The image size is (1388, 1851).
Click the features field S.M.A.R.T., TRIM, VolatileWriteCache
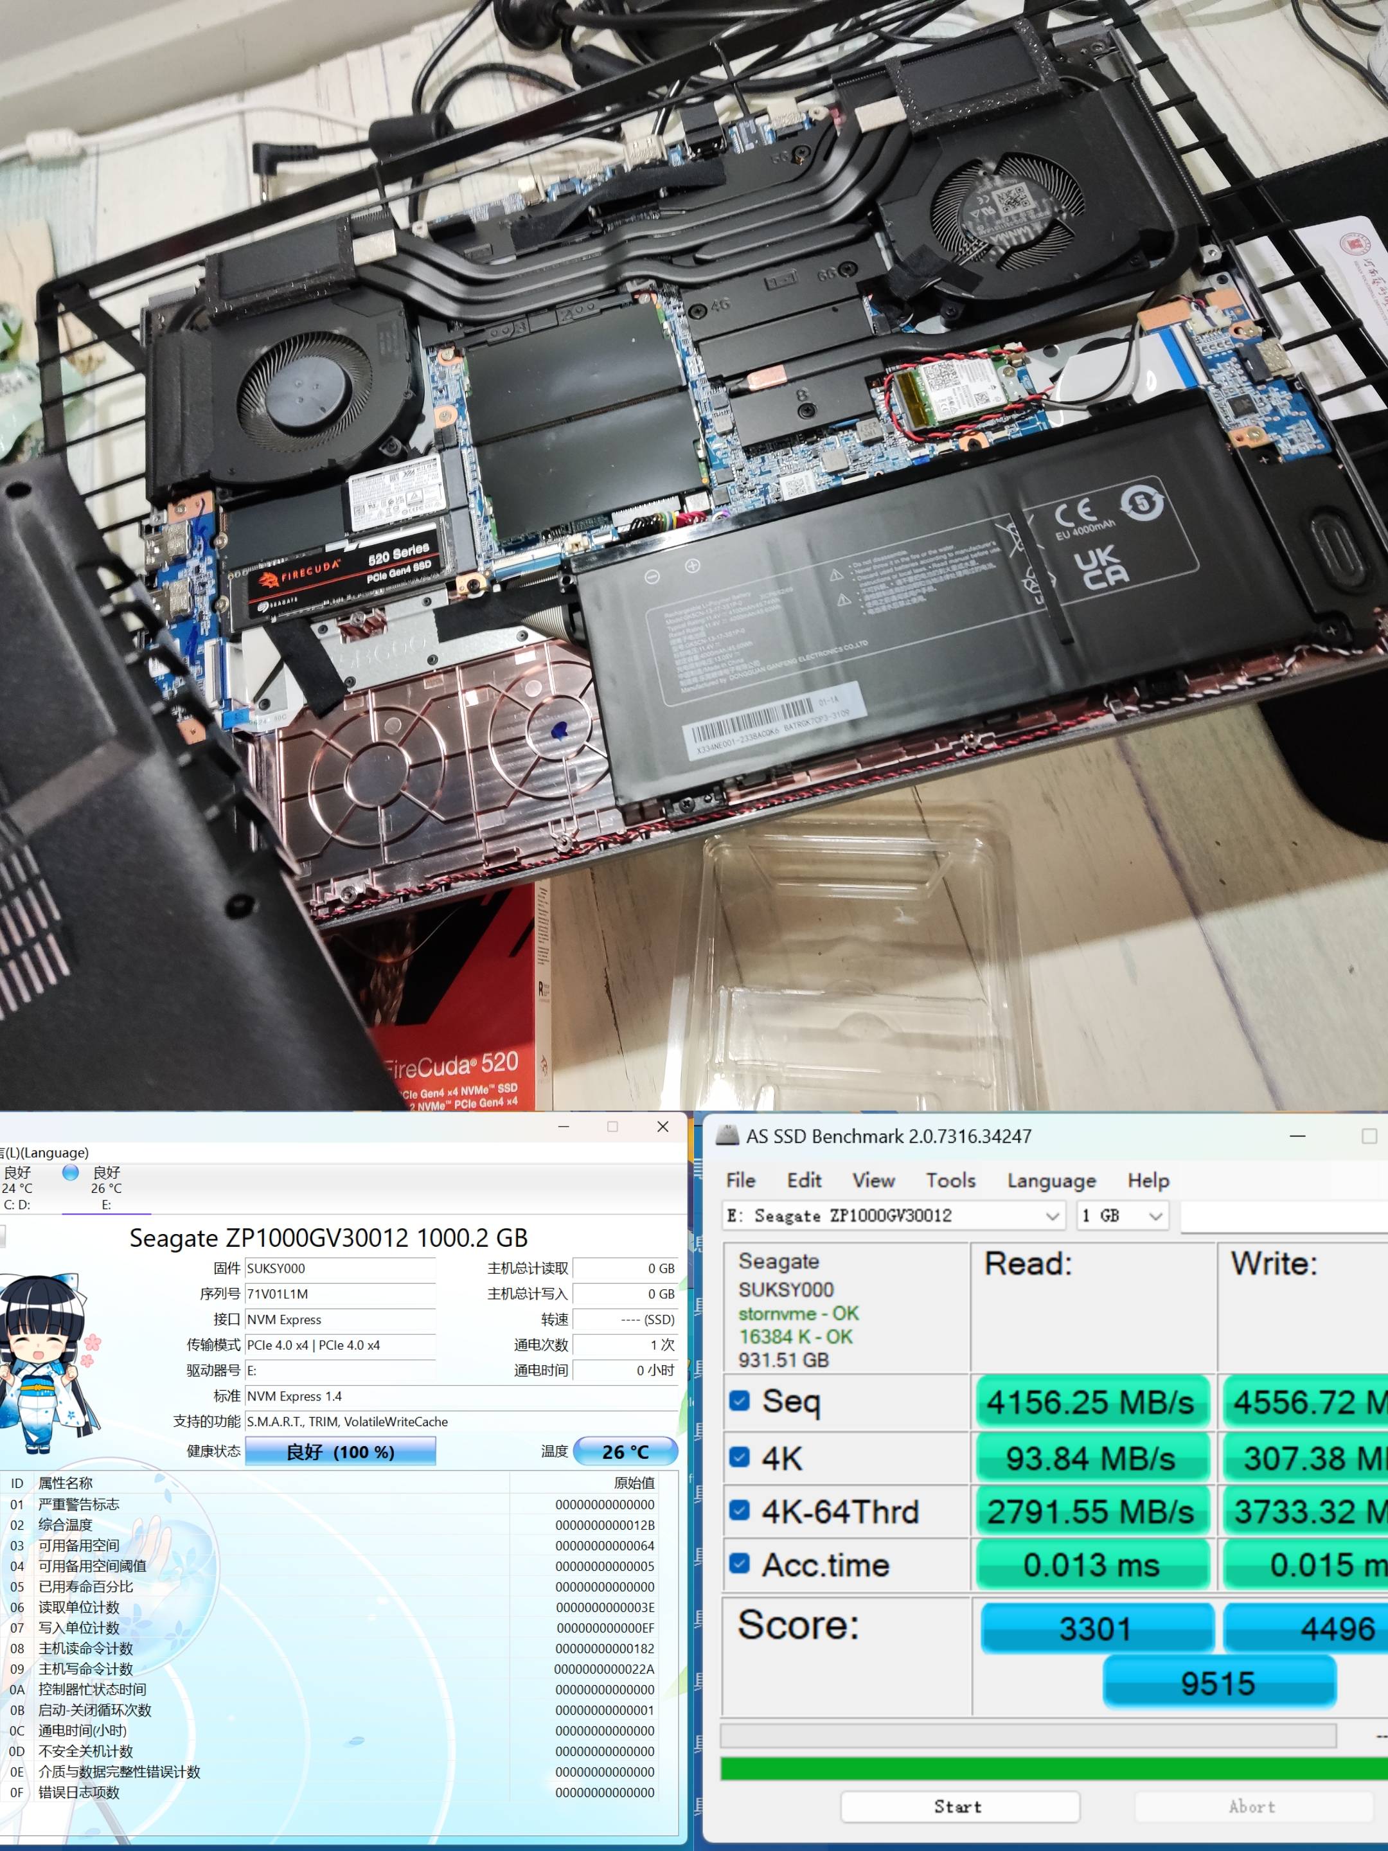click(x=460, y=1422)
